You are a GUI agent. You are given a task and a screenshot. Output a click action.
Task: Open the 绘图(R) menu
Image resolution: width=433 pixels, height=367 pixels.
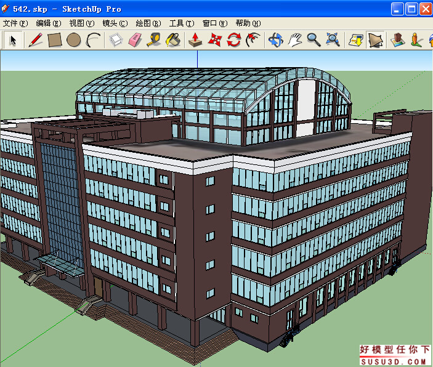click(x=148, y=23)
